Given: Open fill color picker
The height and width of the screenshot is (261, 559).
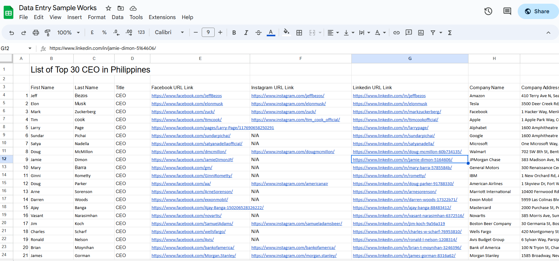Looking at the screenshot, I should (286, 32).
